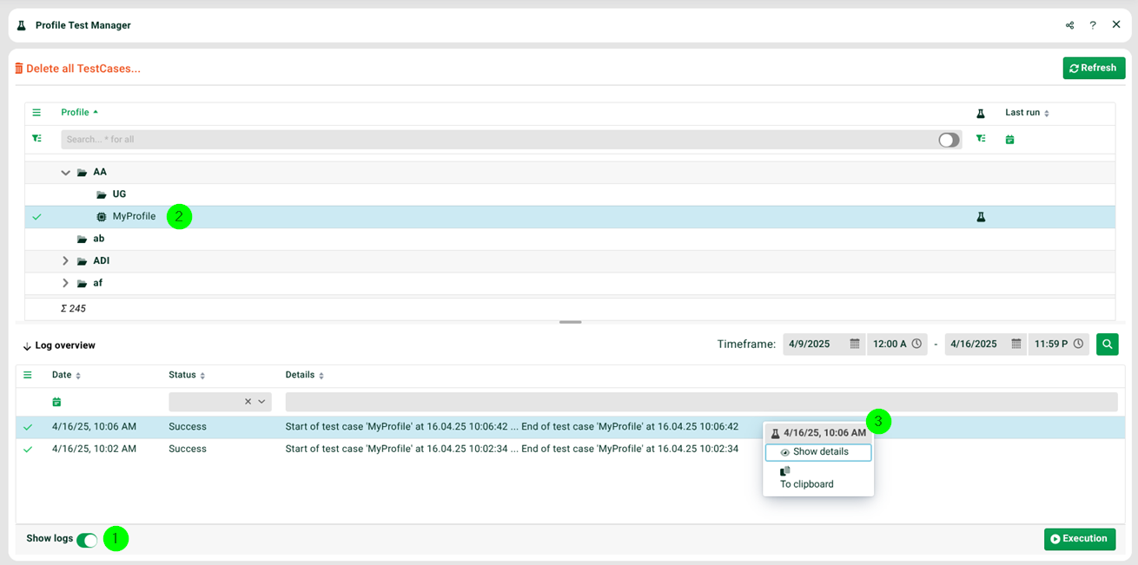Select Show details in context menu
This screenshot has height=565, width=1138.
tap(818, 452)
